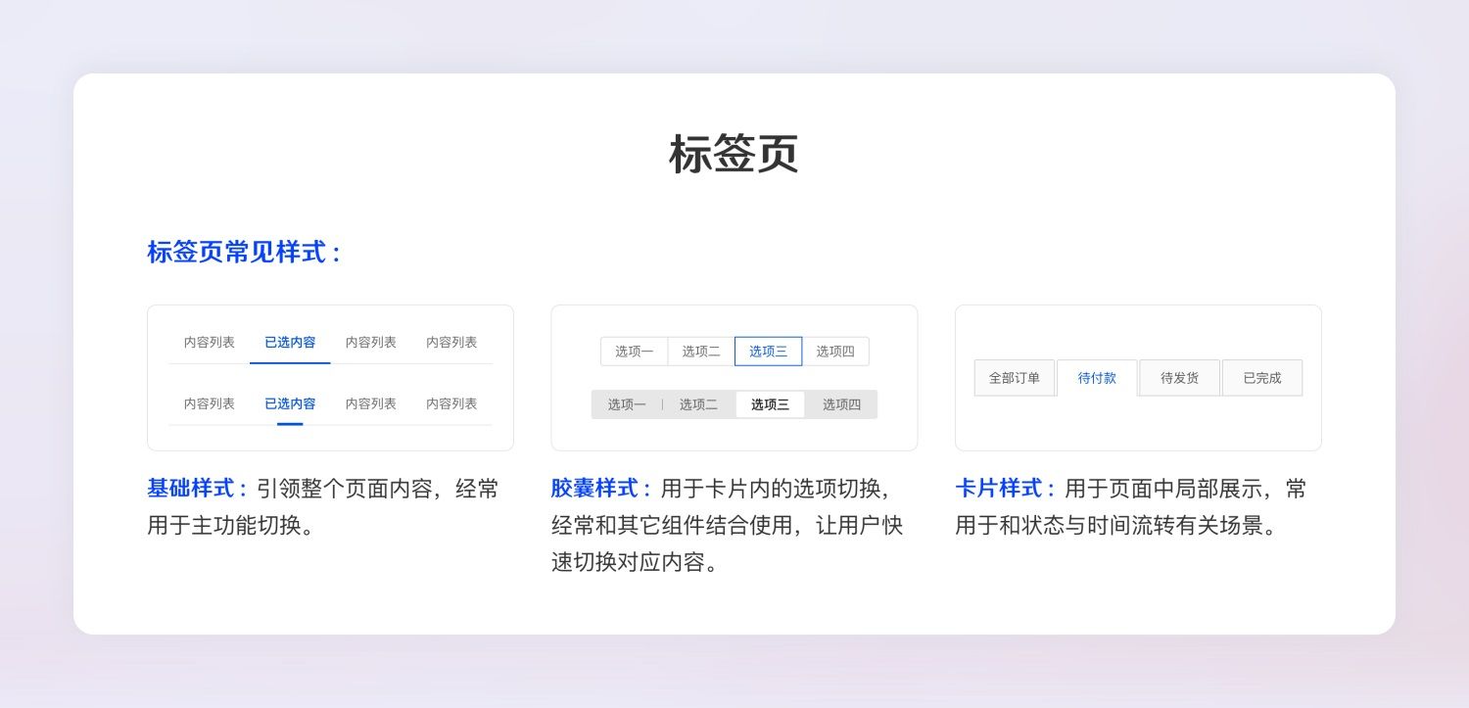Open the 全部订单 card tab
This screenshot has width=1469, height=708.
[1015, 378]
